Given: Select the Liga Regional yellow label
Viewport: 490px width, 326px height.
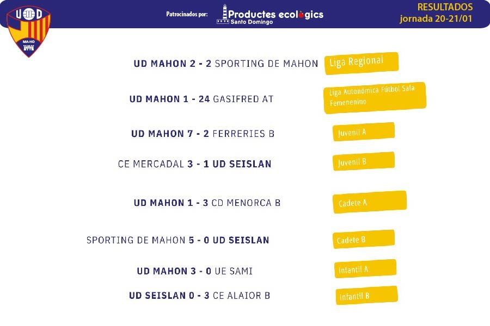Looking at the screenshot, I should pos(362,63).
